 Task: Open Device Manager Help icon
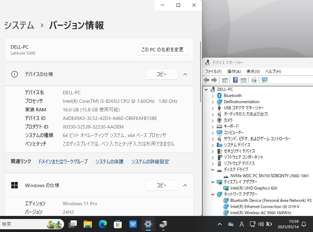pos(236,80)
